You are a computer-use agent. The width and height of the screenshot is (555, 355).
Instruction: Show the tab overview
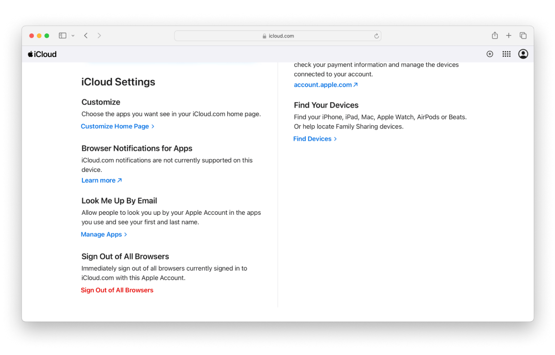pyautogui.click(x=523, y=36)
